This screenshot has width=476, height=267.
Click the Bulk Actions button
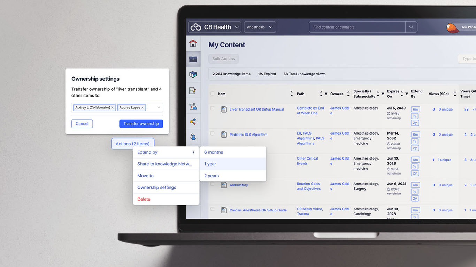(224, 59)
